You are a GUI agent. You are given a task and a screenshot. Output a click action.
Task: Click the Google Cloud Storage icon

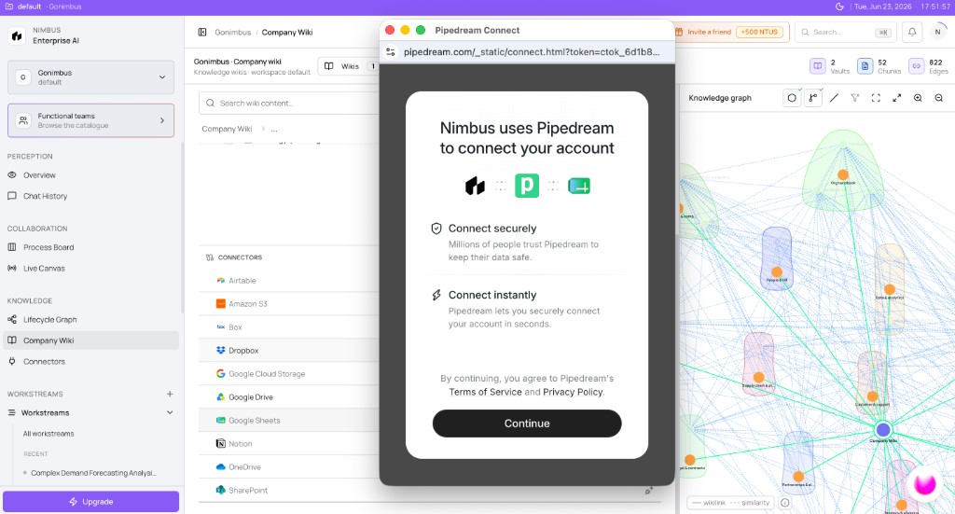[x=220, y=373]
